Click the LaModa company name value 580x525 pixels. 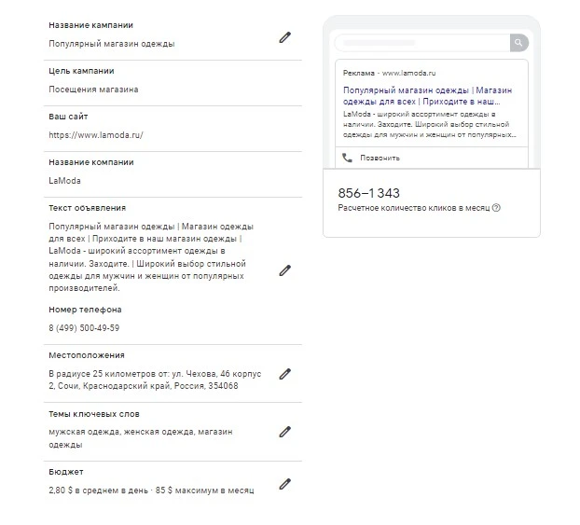64,181
